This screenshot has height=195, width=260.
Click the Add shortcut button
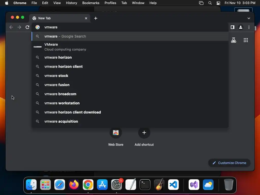coord(144,137)
